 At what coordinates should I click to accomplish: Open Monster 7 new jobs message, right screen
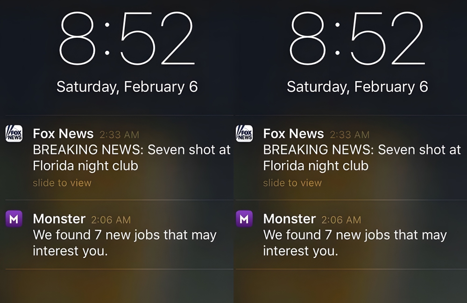tap(354, 243)
